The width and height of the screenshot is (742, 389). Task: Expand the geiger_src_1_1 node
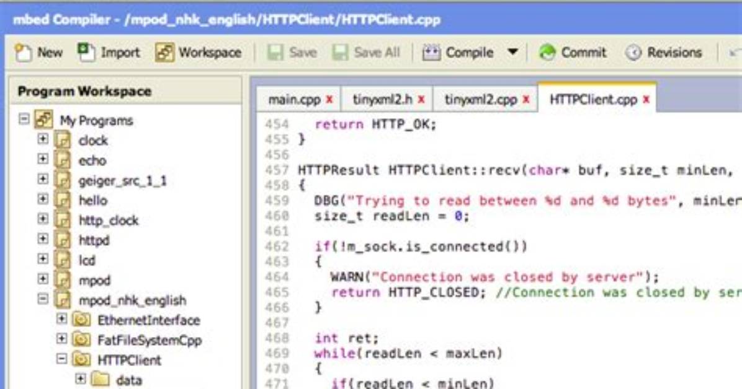(x=43, y=178)
